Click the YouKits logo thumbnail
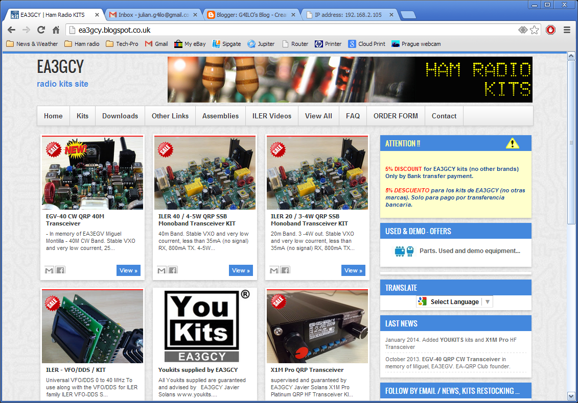 [x=205, y=326]
